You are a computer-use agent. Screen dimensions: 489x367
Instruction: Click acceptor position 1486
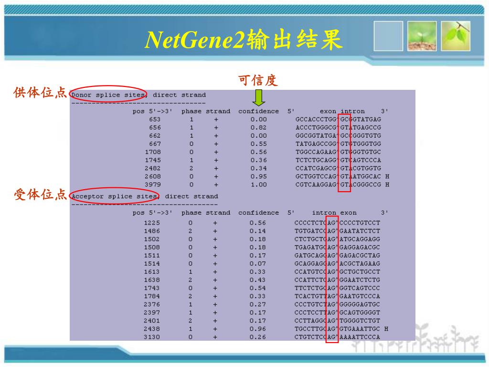pyautogui.click(x=152, y=231)
